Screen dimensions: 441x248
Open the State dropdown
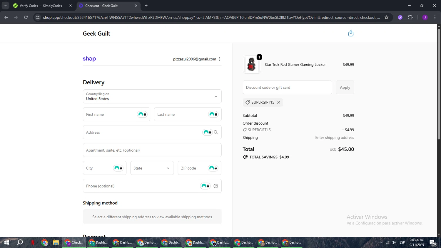click(x=152, y=168)
